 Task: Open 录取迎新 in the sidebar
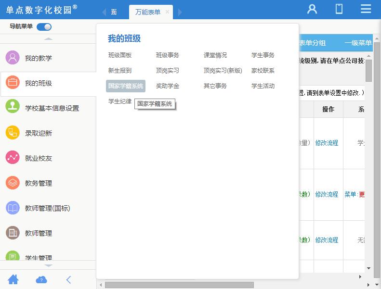pyautogui.click(x=39, y=133)
